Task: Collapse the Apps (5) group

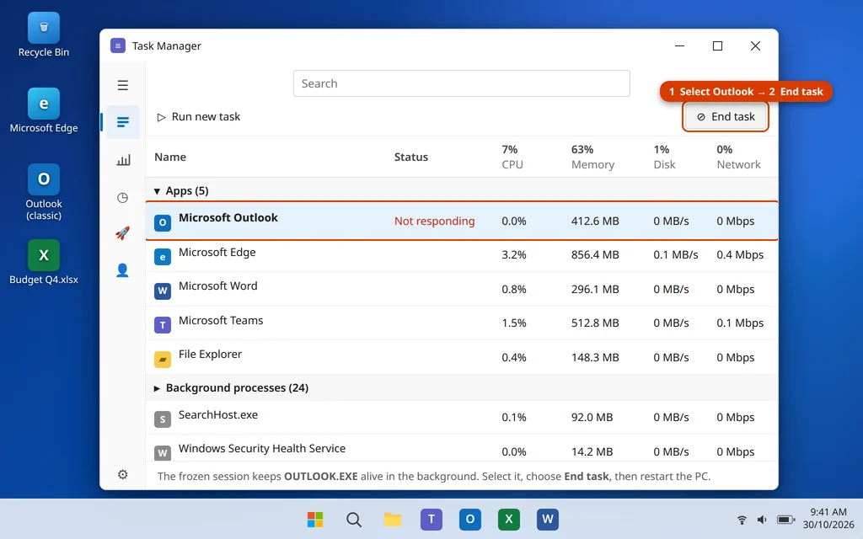Action: coord(157,191)
